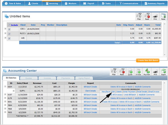Switch to the Invoices tab

click(47, 78)
